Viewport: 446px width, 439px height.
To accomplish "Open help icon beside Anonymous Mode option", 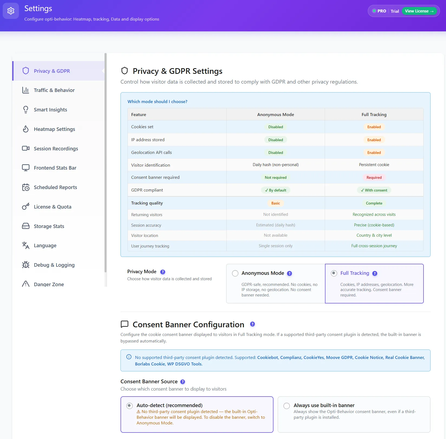I will [289, 273].
